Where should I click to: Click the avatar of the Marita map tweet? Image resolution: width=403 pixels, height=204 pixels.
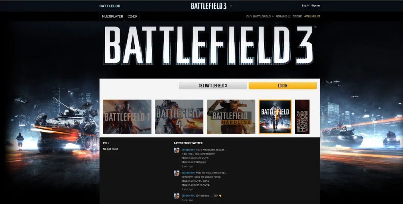pyautogui.click(x=176, y=173)
